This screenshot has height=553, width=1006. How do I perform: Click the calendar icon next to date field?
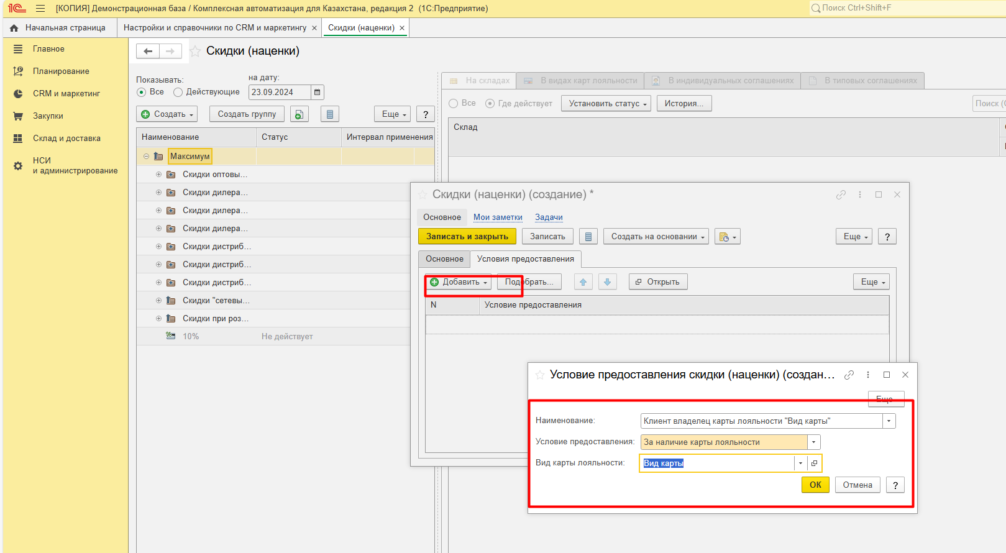click(x=317, y=93)
